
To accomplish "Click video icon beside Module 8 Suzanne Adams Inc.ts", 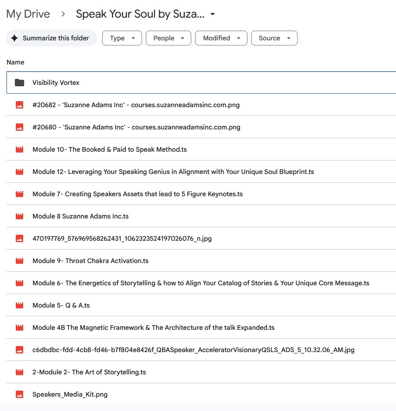I will (x=19, y=216).
